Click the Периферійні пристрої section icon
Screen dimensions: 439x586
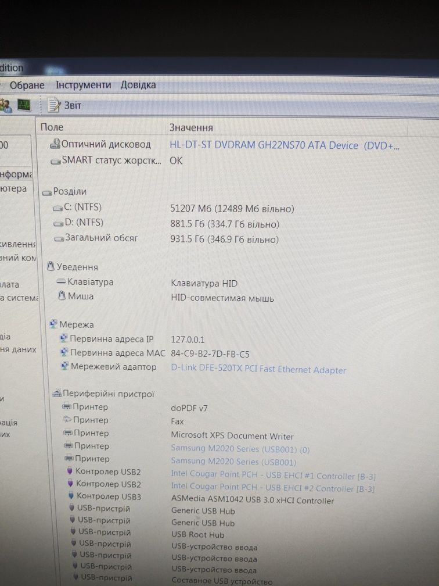click(57, 393)
